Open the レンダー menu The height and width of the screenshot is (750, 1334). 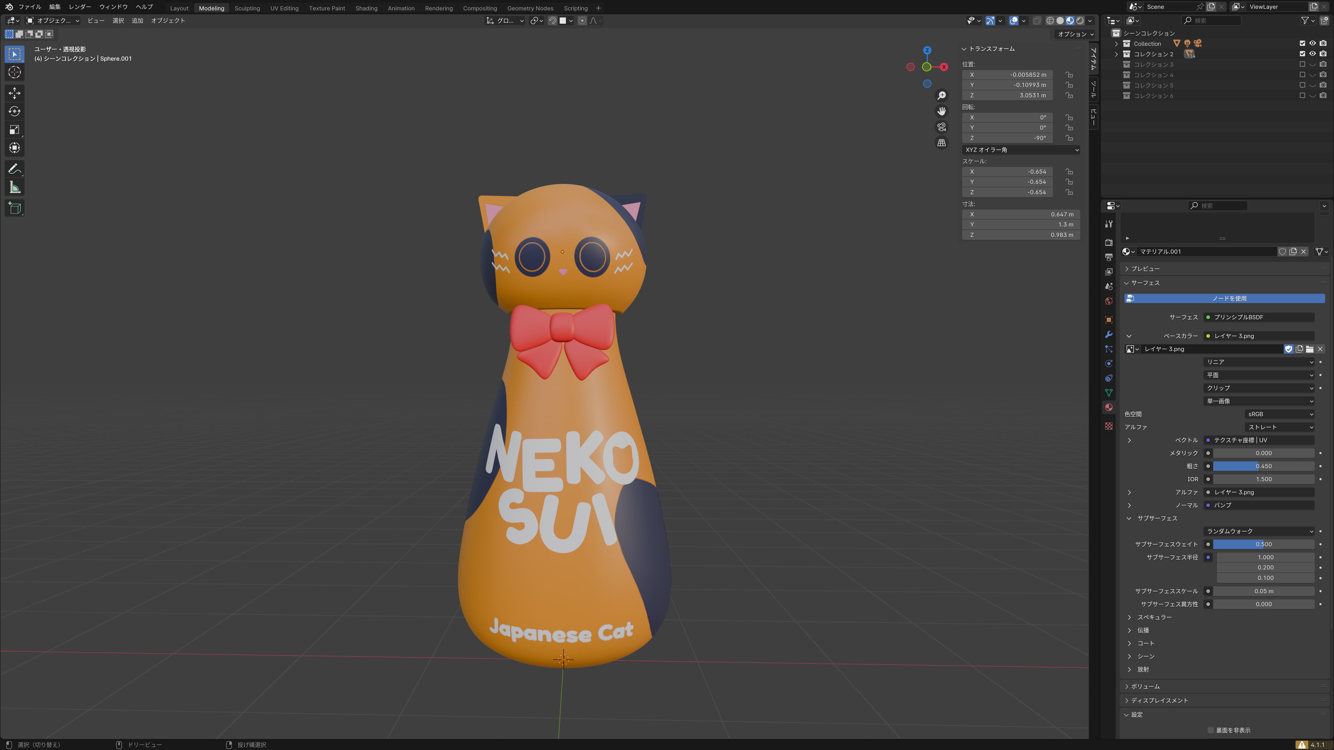[80, 7]
